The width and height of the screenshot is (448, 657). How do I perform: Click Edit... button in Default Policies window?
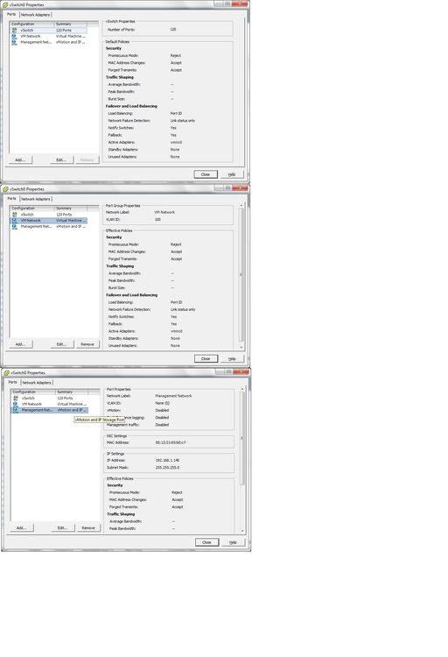pyautogui.click(x=61, y=159)
